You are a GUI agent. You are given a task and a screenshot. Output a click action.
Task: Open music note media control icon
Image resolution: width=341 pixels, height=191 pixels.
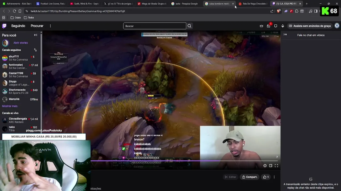310,11
